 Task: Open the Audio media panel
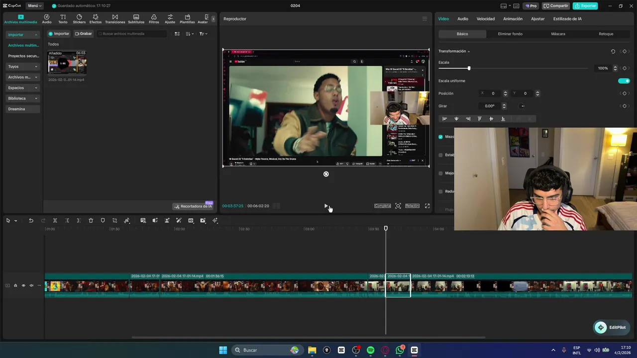click(47, 19)
